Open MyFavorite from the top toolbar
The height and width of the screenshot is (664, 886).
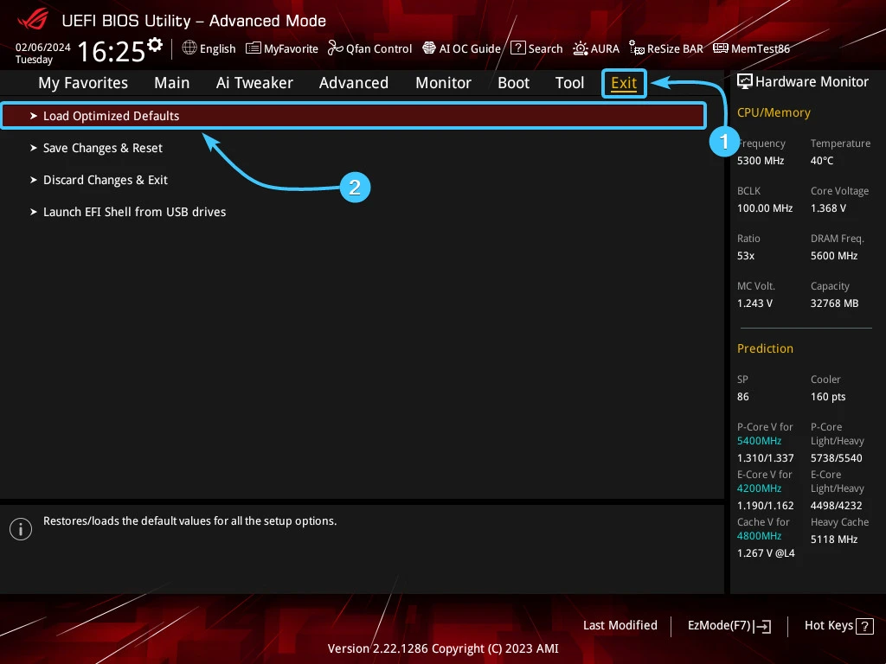point(282,49)
